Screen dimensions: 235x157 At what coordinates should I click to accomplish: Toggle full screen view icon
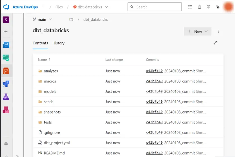pos(215,43)
